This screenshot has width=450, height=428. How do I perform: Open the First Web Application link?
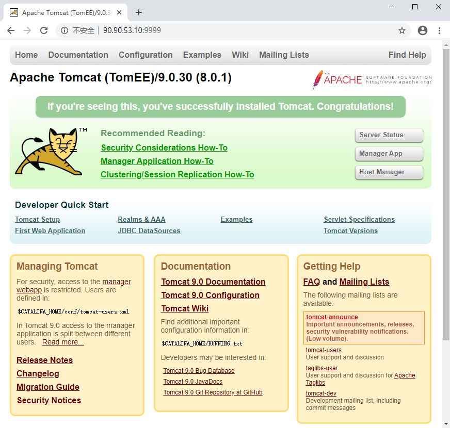coord(50,231)
